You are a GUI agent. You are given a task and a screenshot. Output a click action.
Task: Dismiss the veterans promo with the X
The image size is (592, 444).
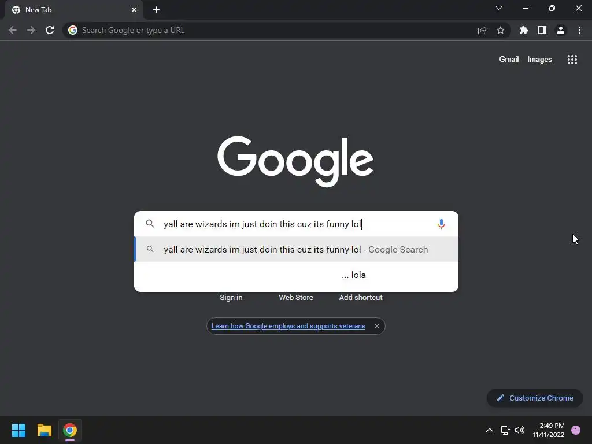click(x=377, y=326)
